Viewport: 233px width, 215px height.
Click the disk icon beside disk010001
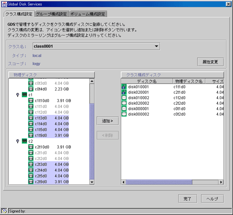point(124,87)
